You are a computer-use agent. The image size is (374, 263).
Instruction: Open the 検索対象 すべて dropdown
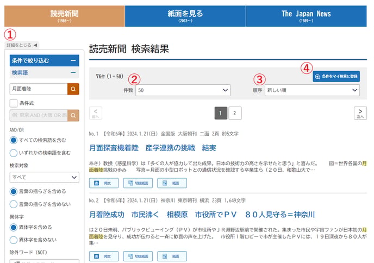tap(45, 177)
